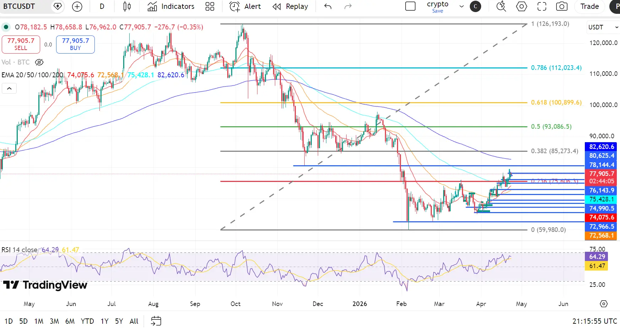Expand the USDT currency dropdown

pyautogui.click(x=603, y=27)
